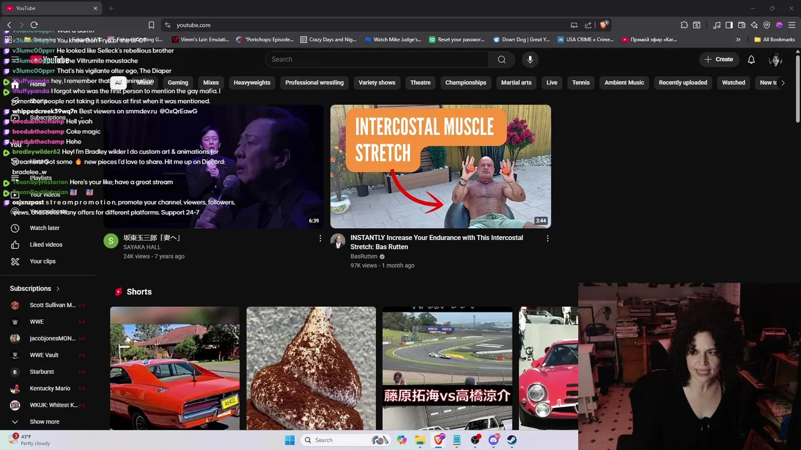Open Windows Start menu
Viewport: 801px width, 450px height.
[290, 440]
